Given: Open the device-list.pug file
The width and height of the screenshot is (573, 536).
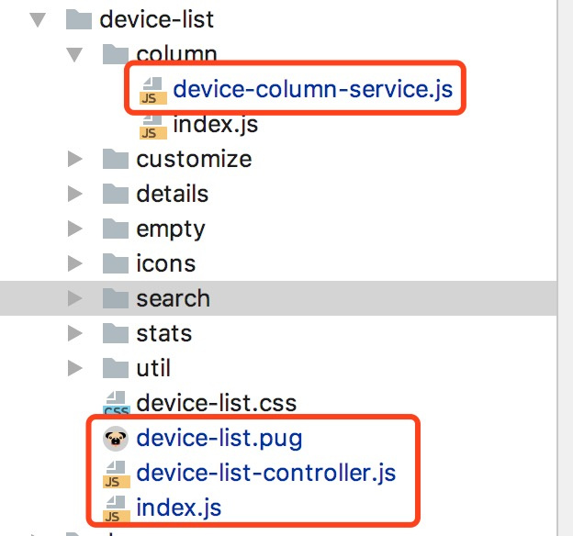Looking at the screenshot, I should click(219, 438).
